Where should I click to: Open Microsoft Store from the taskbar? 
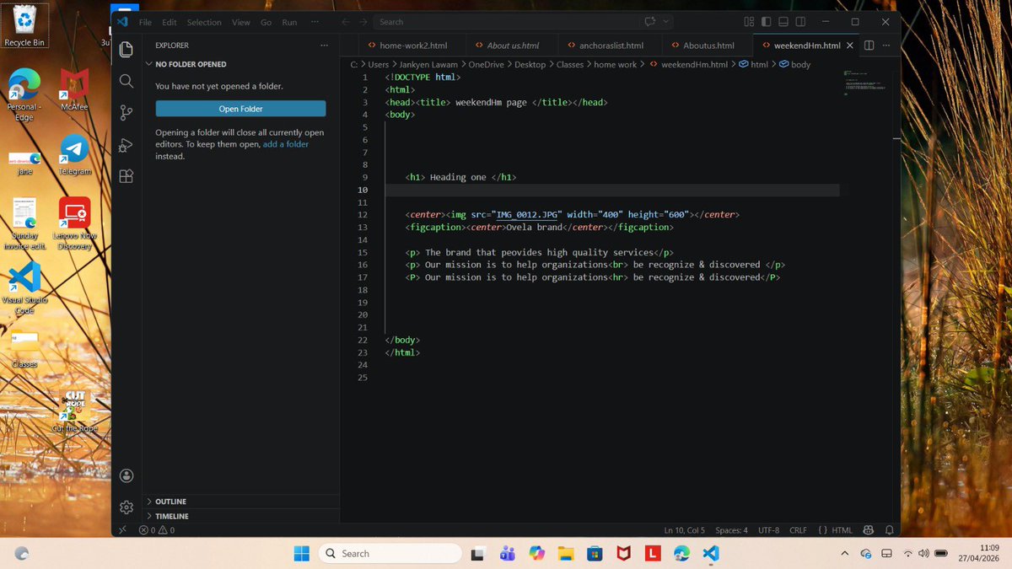tap(595, 553)
